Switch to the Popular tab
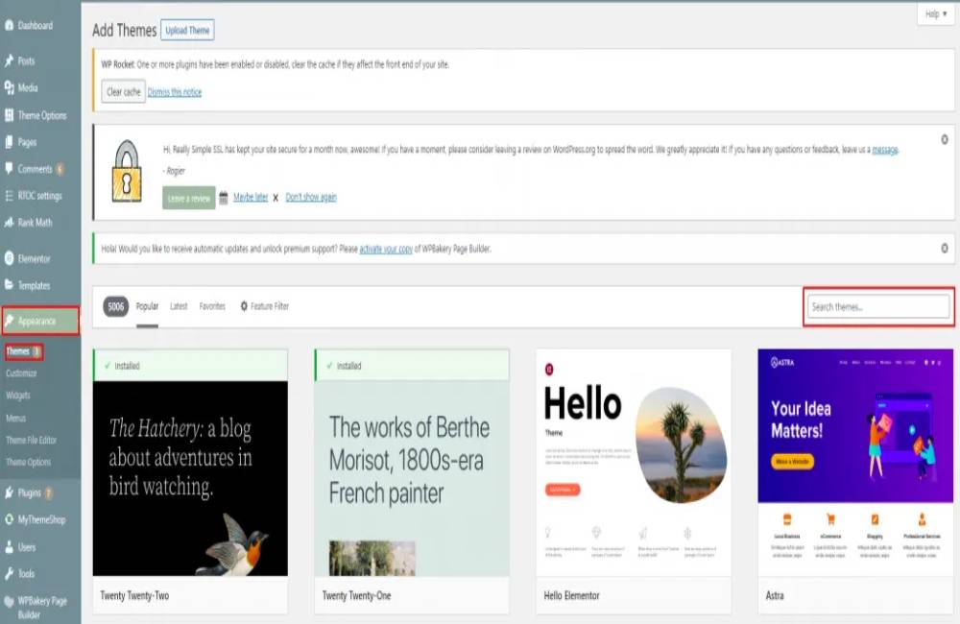The height and width of the screenshot is (624, 960). (147, 306)
